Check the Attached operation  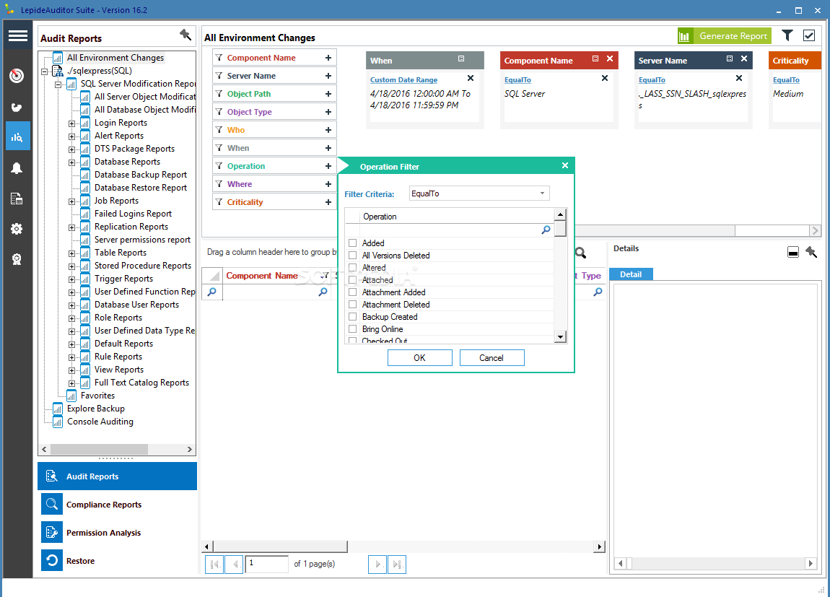click(352, 279)
